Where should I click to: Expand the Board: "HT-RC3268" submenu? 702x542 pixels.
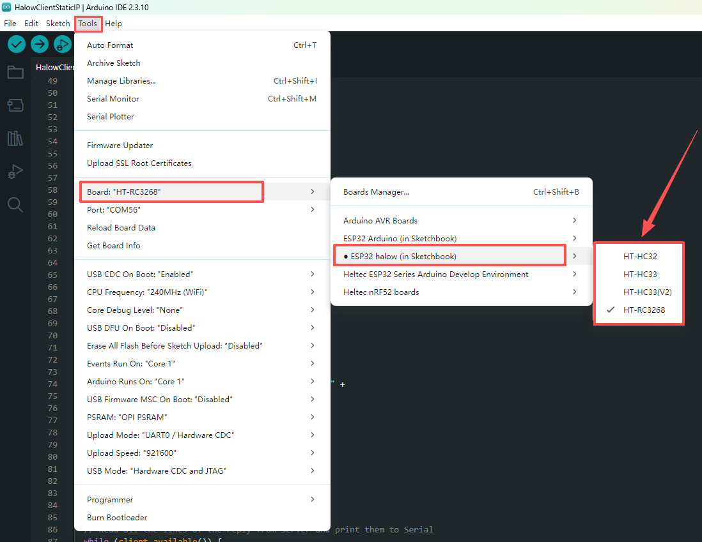click(203, 192)
